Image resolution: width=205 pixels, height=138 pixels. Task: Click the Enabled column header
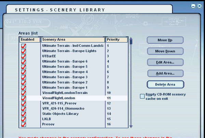30,40
